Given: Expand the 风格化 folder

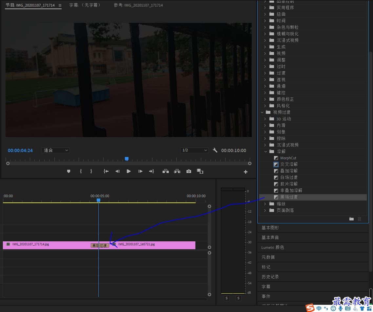Looking at the screenshot, I should coord(265,106).
